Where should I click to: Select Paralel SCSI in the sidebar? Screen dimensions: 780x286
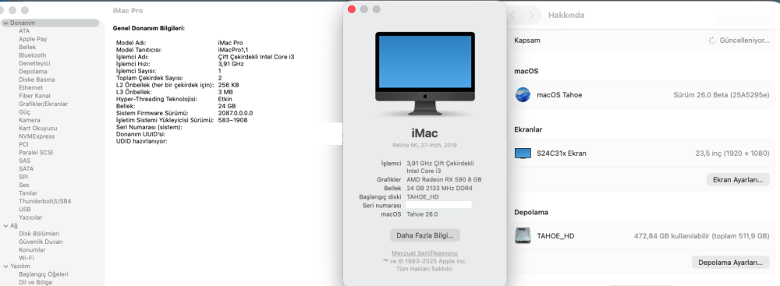pyautogui.click(x=36, y=152)
